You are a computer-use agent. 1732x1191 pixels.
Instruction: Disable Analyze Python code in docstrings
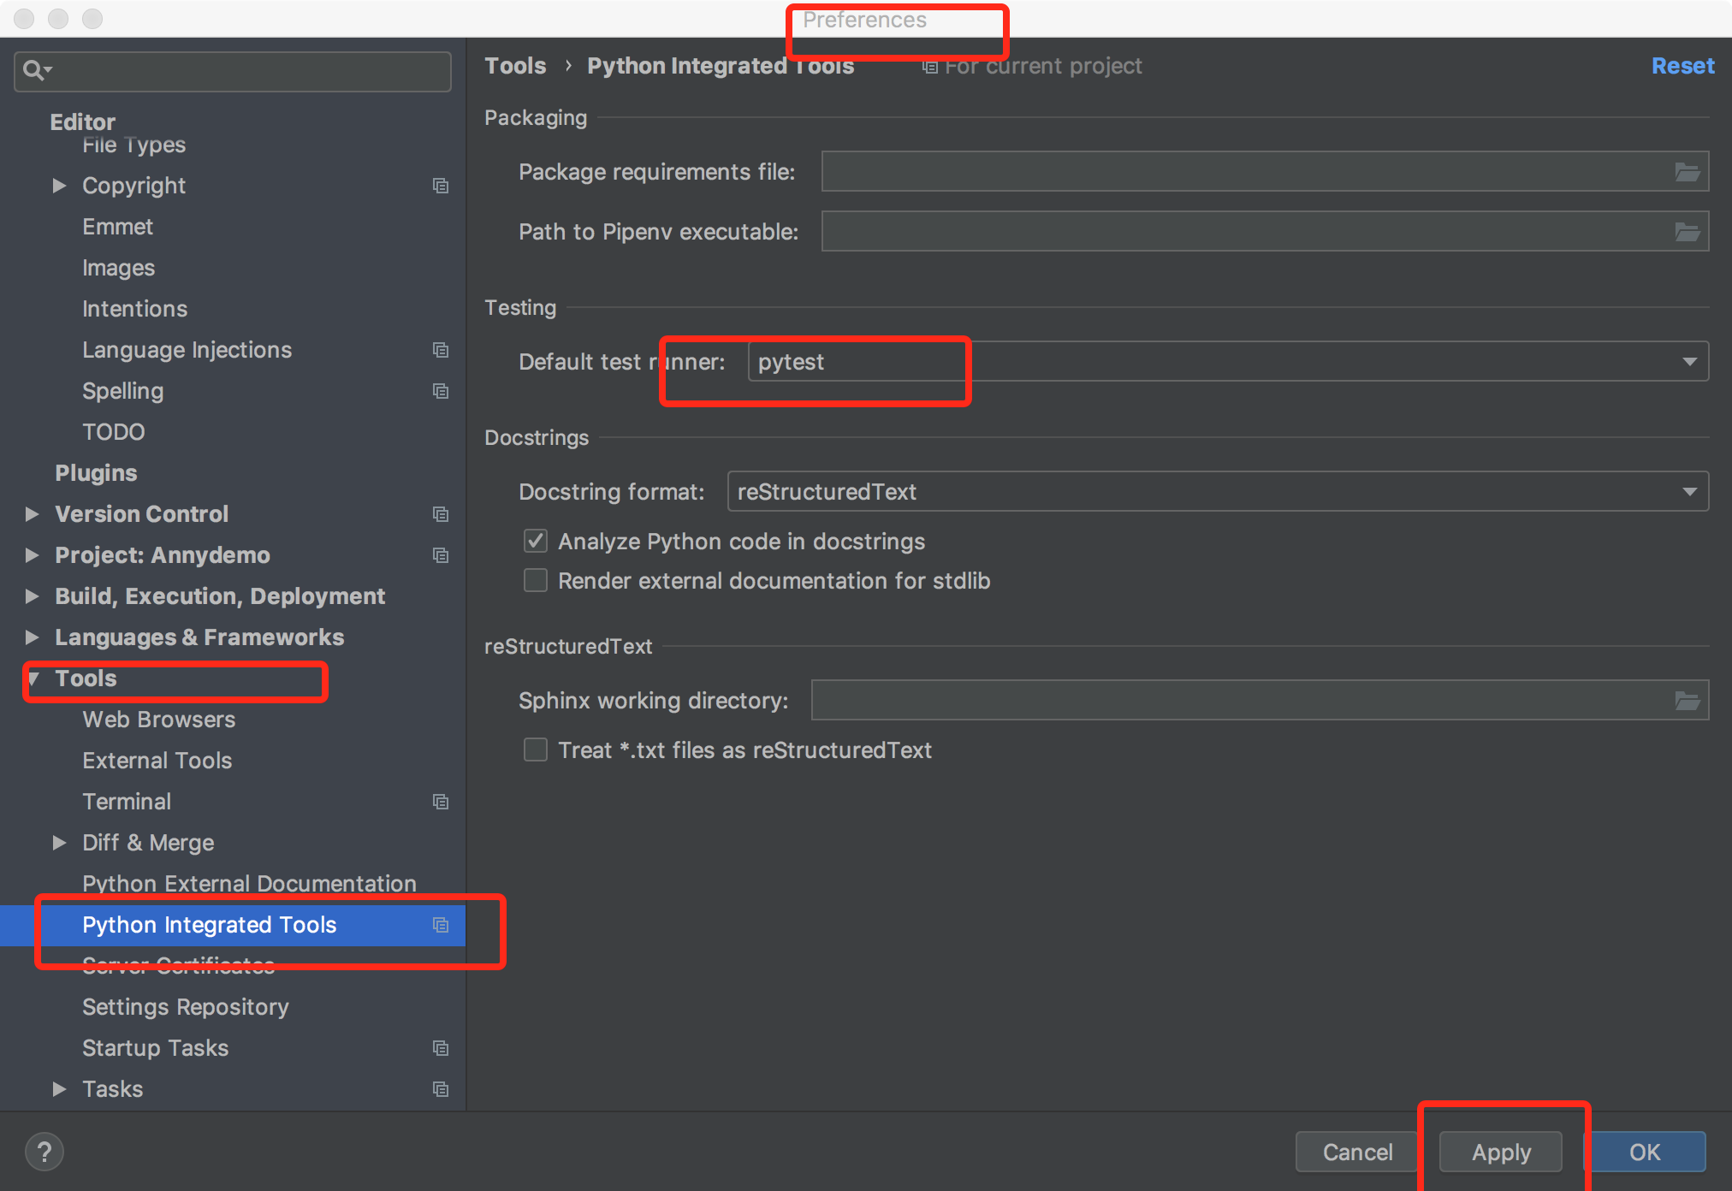(535, 541)
